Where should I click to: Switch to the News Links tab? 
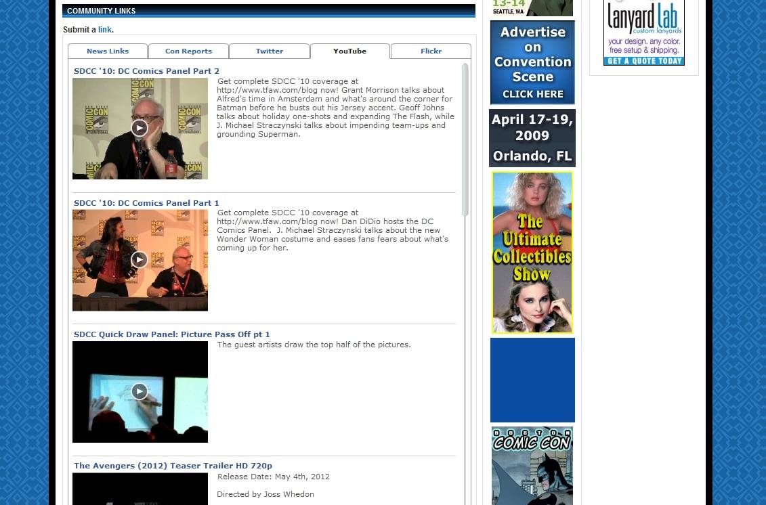click(x=108, y=51)
